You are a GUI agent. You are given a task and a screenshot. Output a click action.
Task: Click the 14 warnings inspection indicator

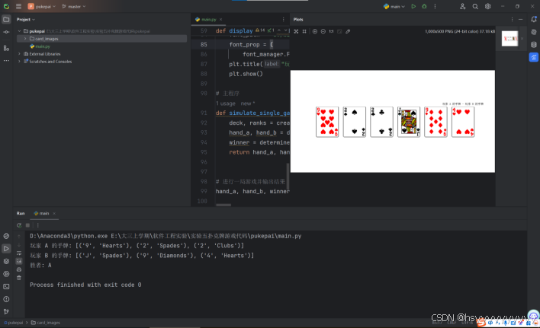click(x=260, y=30)
